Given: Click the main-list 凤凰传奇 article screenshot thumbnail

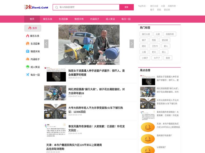Looking at the screenshot, I should [55, 130].
